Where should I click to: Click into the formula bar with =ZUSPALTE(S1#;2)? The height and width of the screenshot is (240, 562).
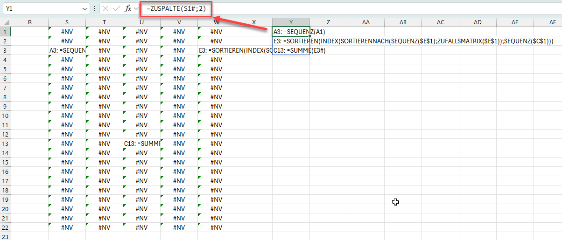327,8
